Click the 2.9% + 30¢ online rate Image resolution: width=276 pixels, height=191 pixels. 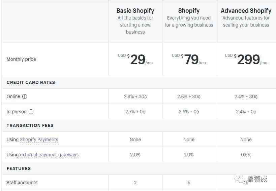[x=135, y=97]
